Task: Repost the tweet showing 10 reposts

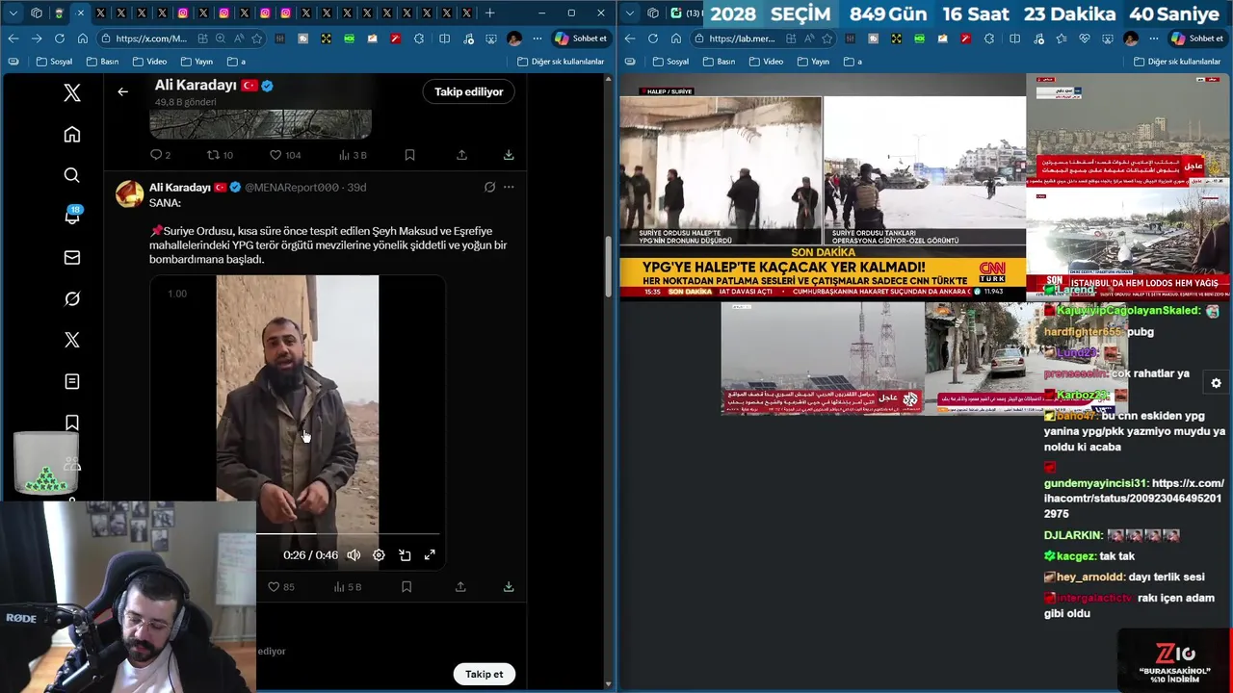Action: [x=220, y=155]
